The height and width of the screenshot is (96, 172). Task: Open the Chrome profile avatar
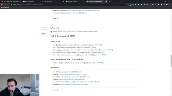(x=167, y=5)
